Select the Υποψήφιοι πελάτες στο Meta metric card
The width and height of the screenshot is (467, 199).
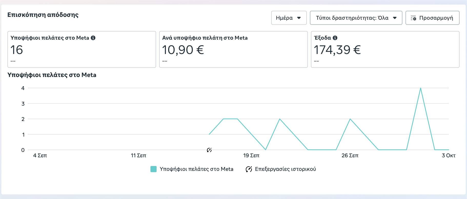(x=82, y=49)
